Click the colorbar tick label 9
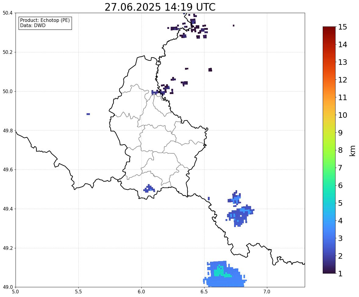 pyautogui.click(x=340, y=133)
